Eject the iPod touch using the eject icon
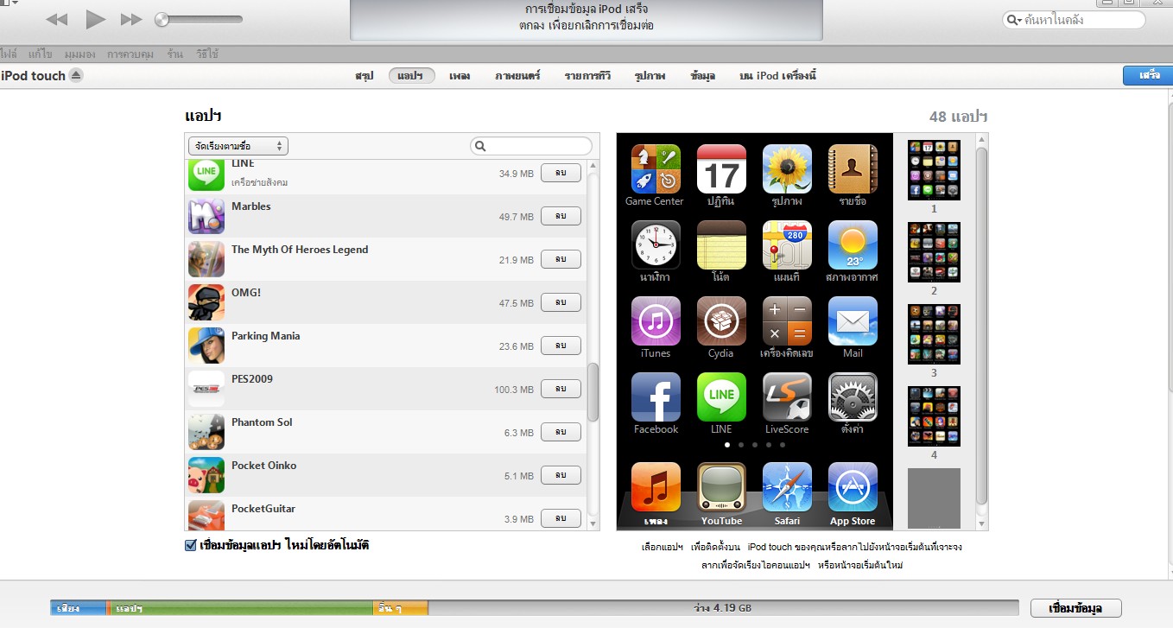 [x=76, y=75]
